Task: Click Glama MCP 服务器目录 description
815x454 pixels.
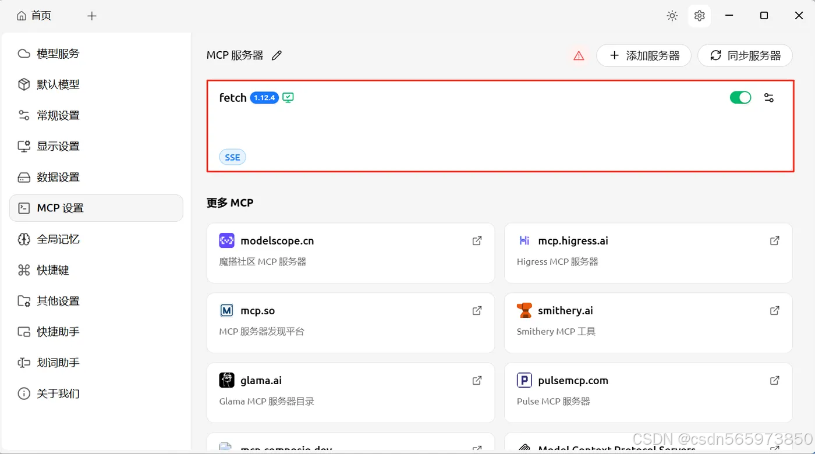Action: click(267, 401)
